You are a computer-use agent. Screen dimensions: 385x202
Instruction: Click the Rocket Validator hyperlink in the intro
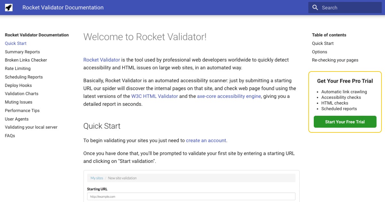[x=101, y=60]
